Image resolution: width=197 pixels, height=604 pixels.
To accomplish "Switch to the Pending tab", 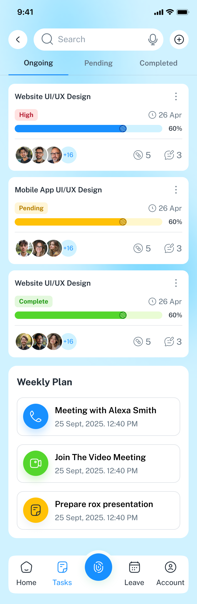I will [x=98, y=63].
